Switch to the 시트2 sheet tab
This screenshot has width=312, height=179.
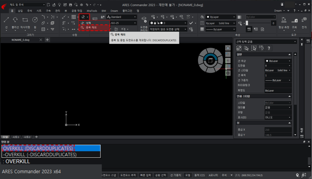(27, 137)
